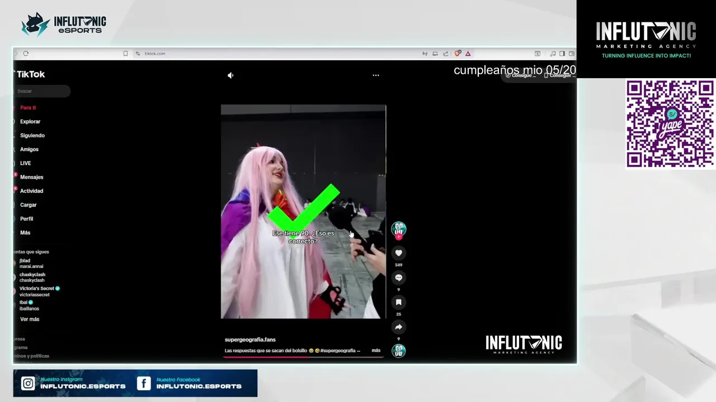716x402 pixels.
Task: Click the tiktok.com address bar
Action: tap(155, 54)
